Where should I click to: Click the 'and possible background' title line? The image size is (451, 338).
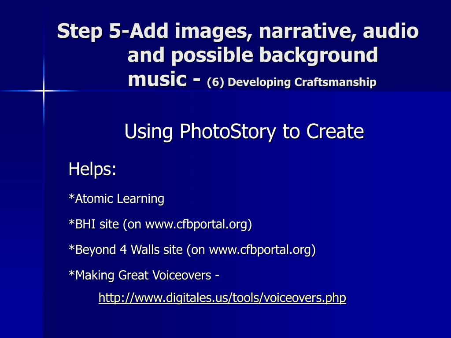pos(253,55)
